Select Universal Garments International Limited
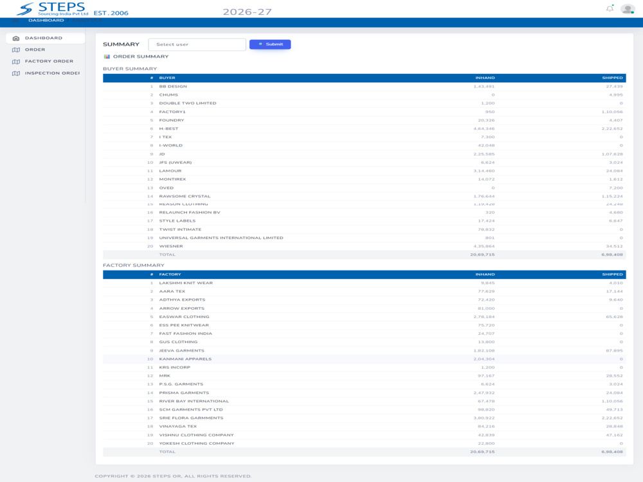This screenshot has height=482, width=643. 364,238
